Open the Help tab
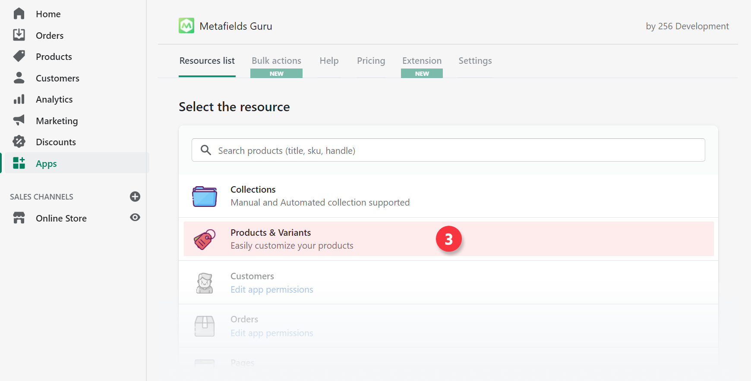 (329, 61)
